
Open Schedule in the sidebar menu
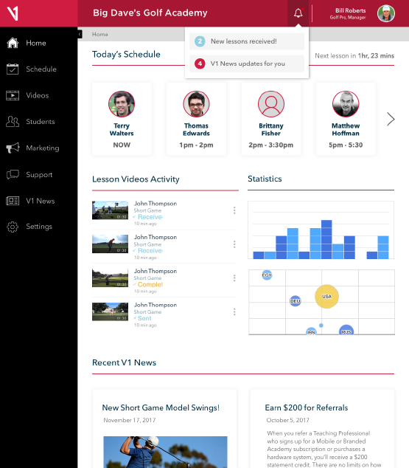(41, 69)
